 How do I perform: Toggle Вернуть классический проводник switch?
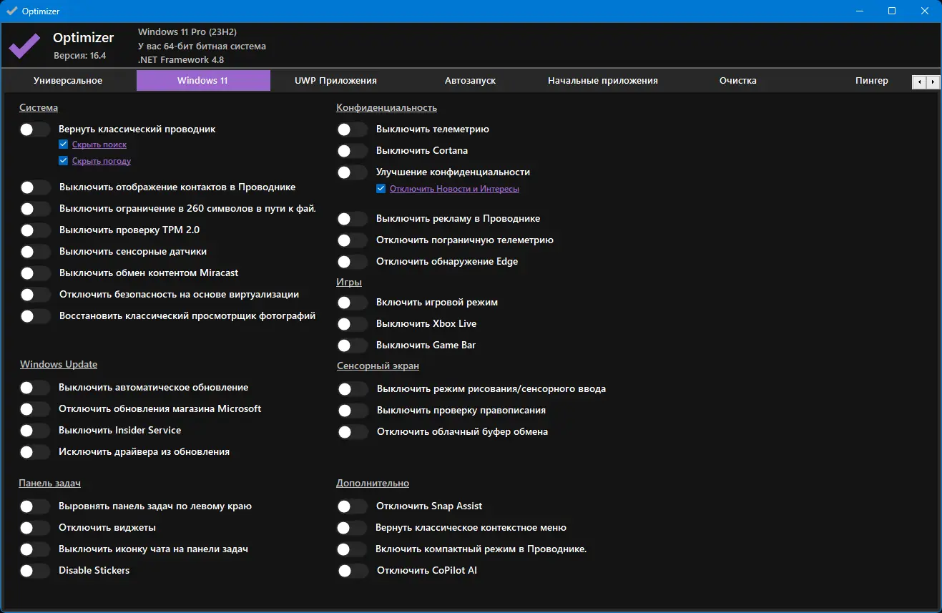[x=35, y=129]
